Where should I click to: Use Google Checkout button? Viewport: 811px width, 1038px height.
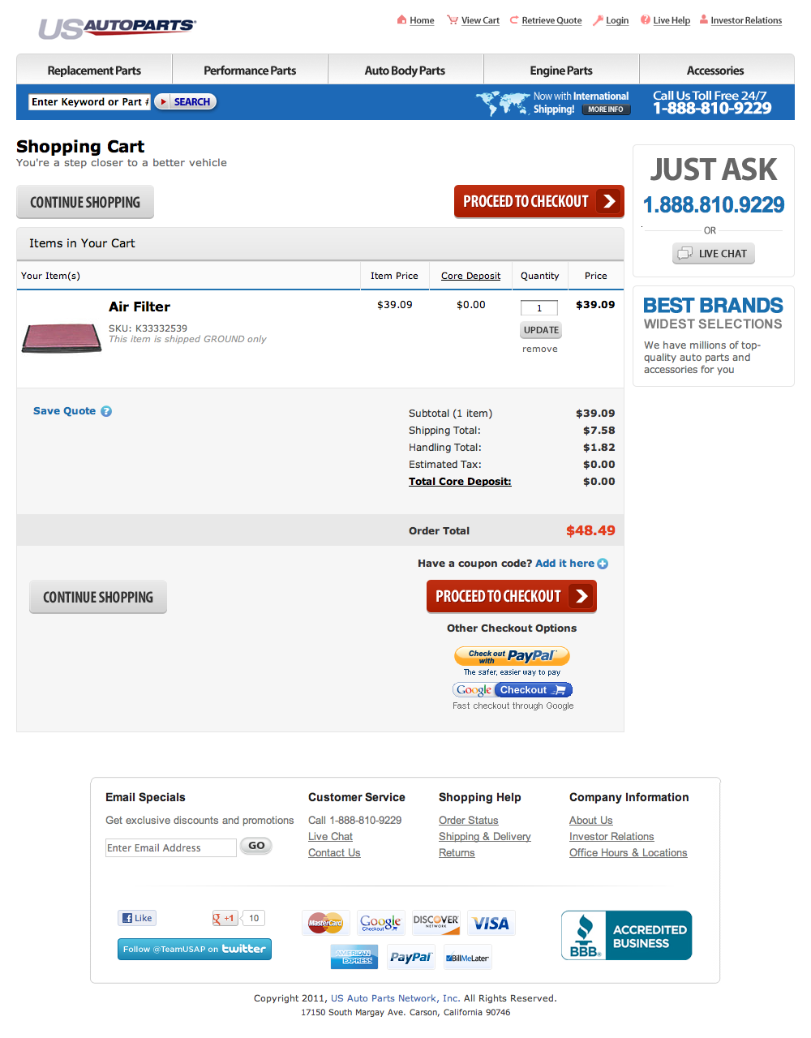[x=513, y=690]
